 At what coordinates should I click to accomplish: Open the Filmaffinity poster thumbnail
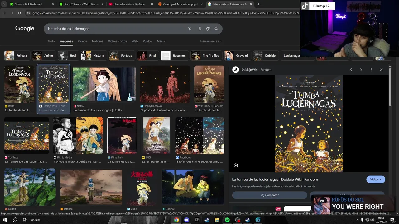coord(122,136)
